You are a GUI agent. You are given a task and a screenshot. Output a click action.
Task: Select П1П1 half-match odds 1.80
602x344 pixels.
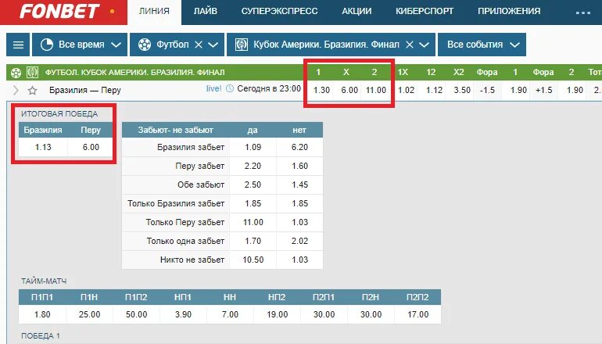[x=42, y=314]
